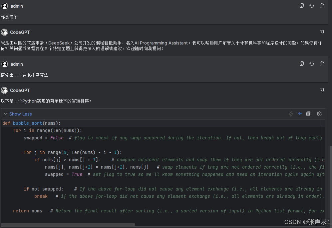Click CodeGPT logo beside the DeepSeek reply
The height and width of the screenshot is (228, 332).
tap(4, 32)
